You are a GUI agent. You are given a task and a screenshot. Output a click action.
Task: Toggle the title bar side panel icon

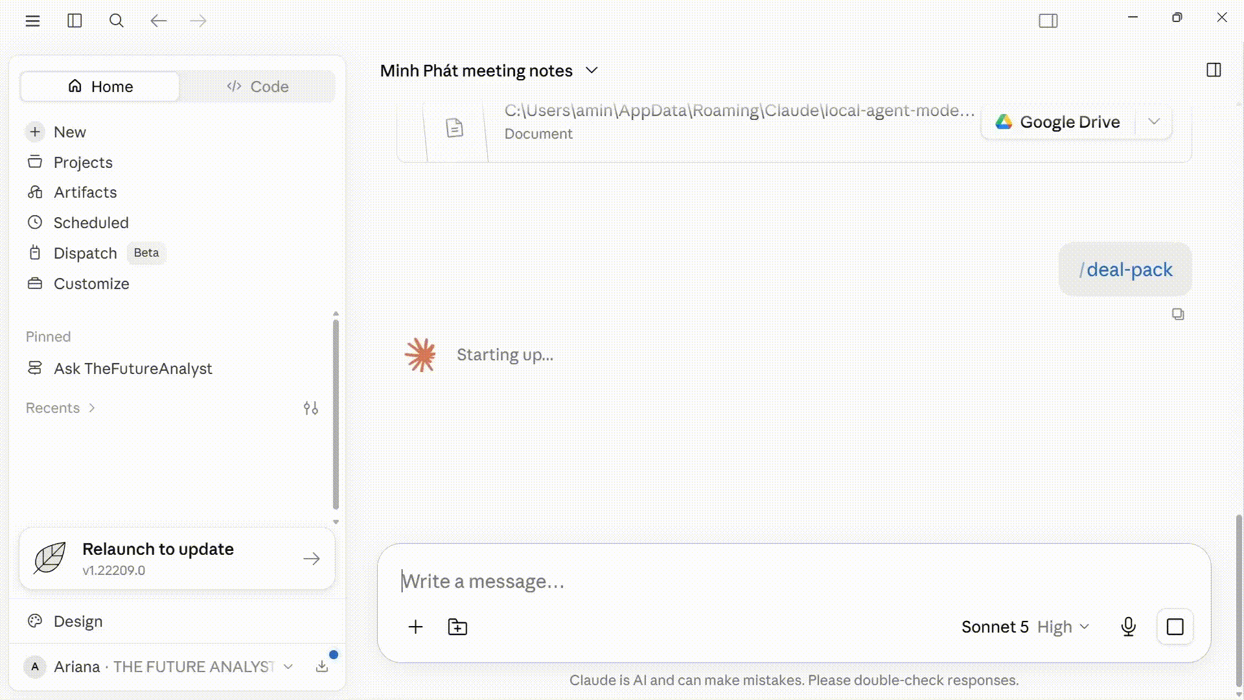pyautogui.click(x=1048, y=21)
